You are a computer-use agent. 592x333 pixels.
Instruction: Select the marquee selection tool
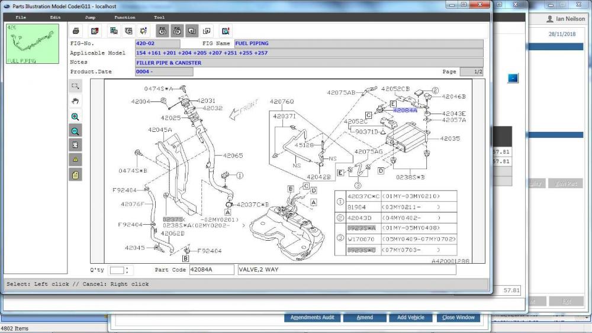point(75,86)
